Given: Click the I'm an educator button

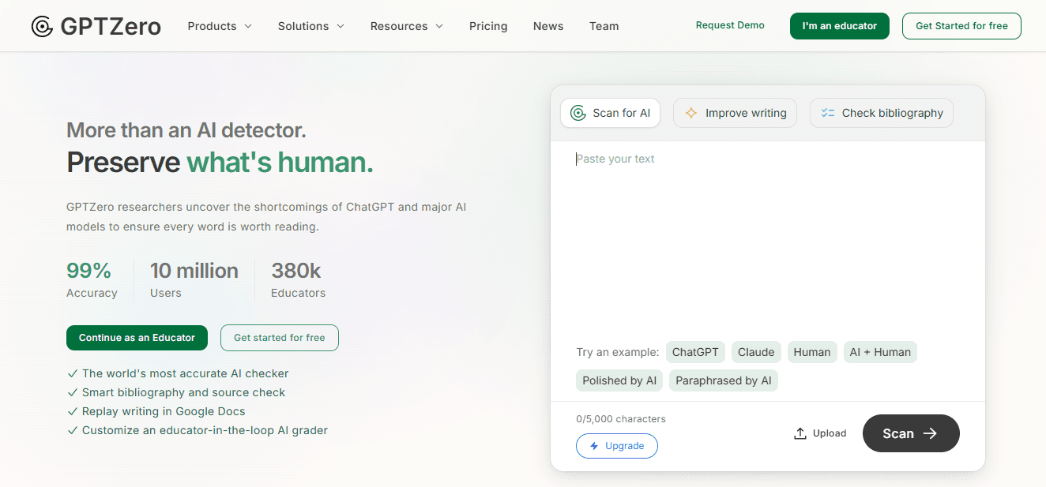Looking at the screenshot, I should (x=840, y=26).
